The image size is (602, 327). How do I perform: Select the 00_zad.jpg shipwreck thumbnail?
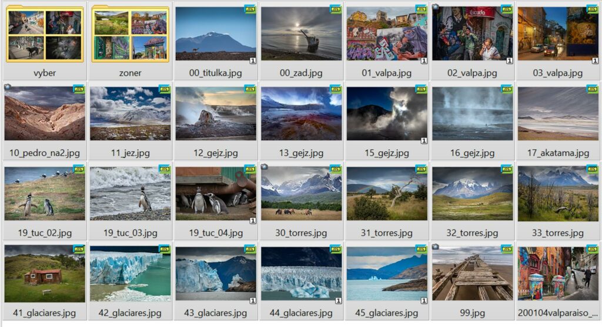[302, 33]
